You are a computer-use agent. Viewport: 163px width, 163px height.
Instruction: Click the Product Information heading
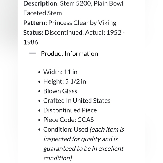click(69, 54)
